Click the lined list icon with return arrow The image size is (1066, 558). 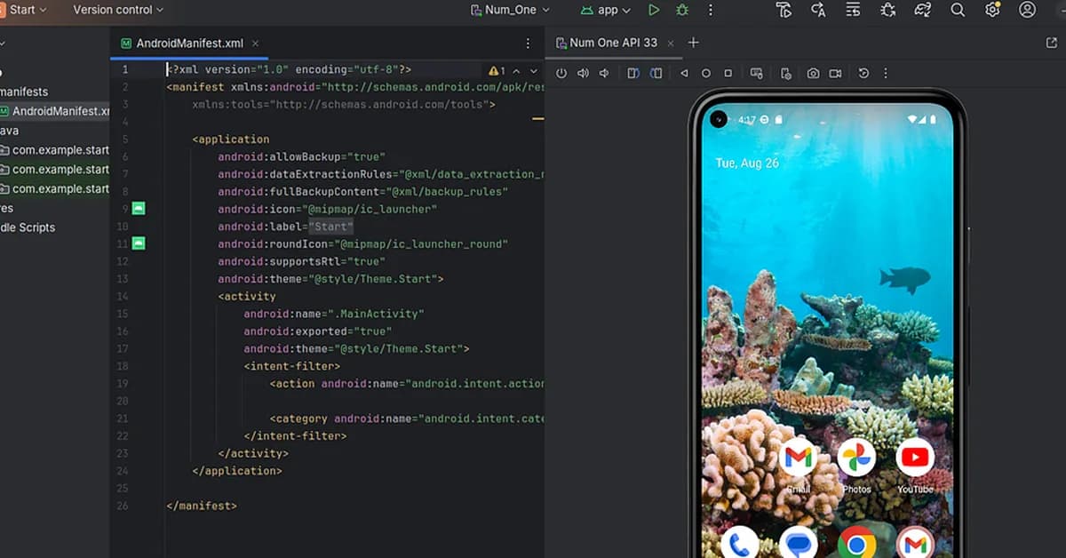[853, 10]
